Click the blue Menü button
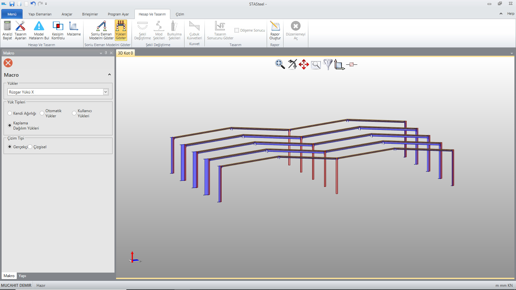This screenshot has height=290, width=516. coord(12,14)
